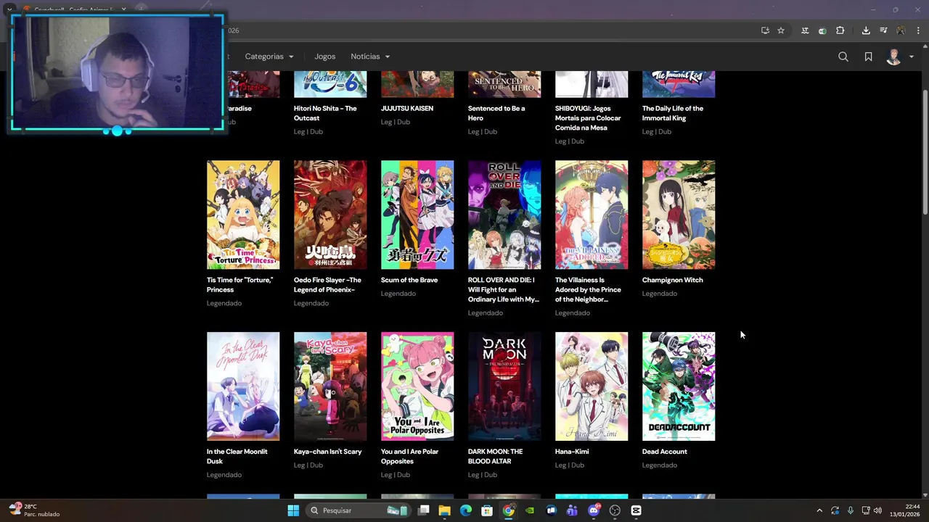Open the Hana-Kimi poster
Viewport: 929px width, 522px height.
point(592,386)
